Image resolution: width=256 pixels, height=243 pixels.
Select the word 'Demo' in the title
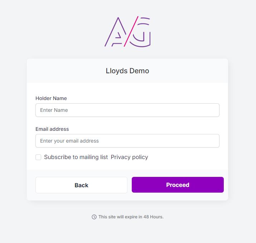click(x=139, y=71)
